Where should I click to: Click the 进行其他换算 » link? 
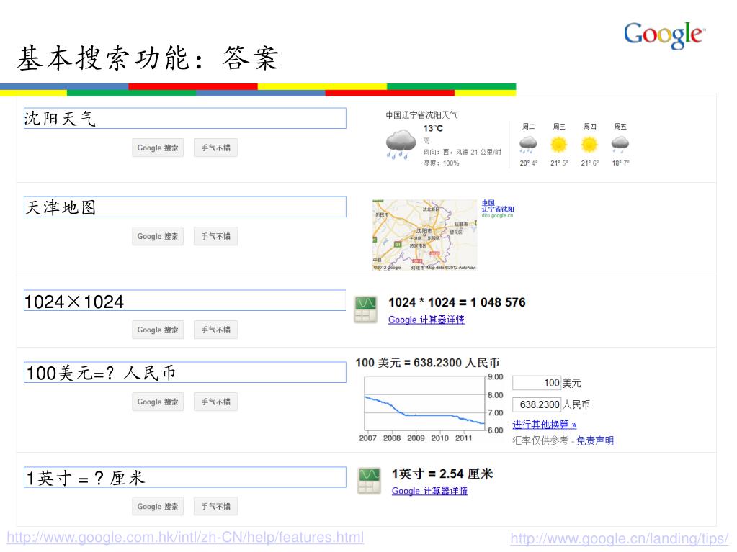545,425
